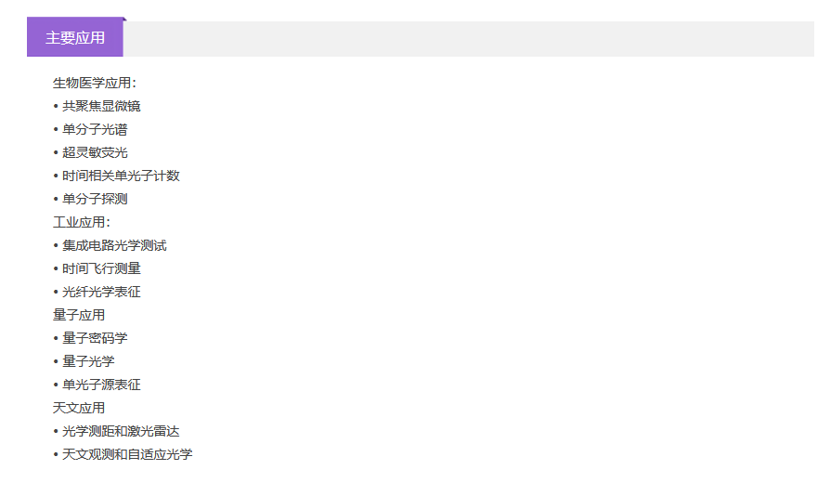
Task: Click the 集成电路光学测试 list item
Action: point(114,245)
